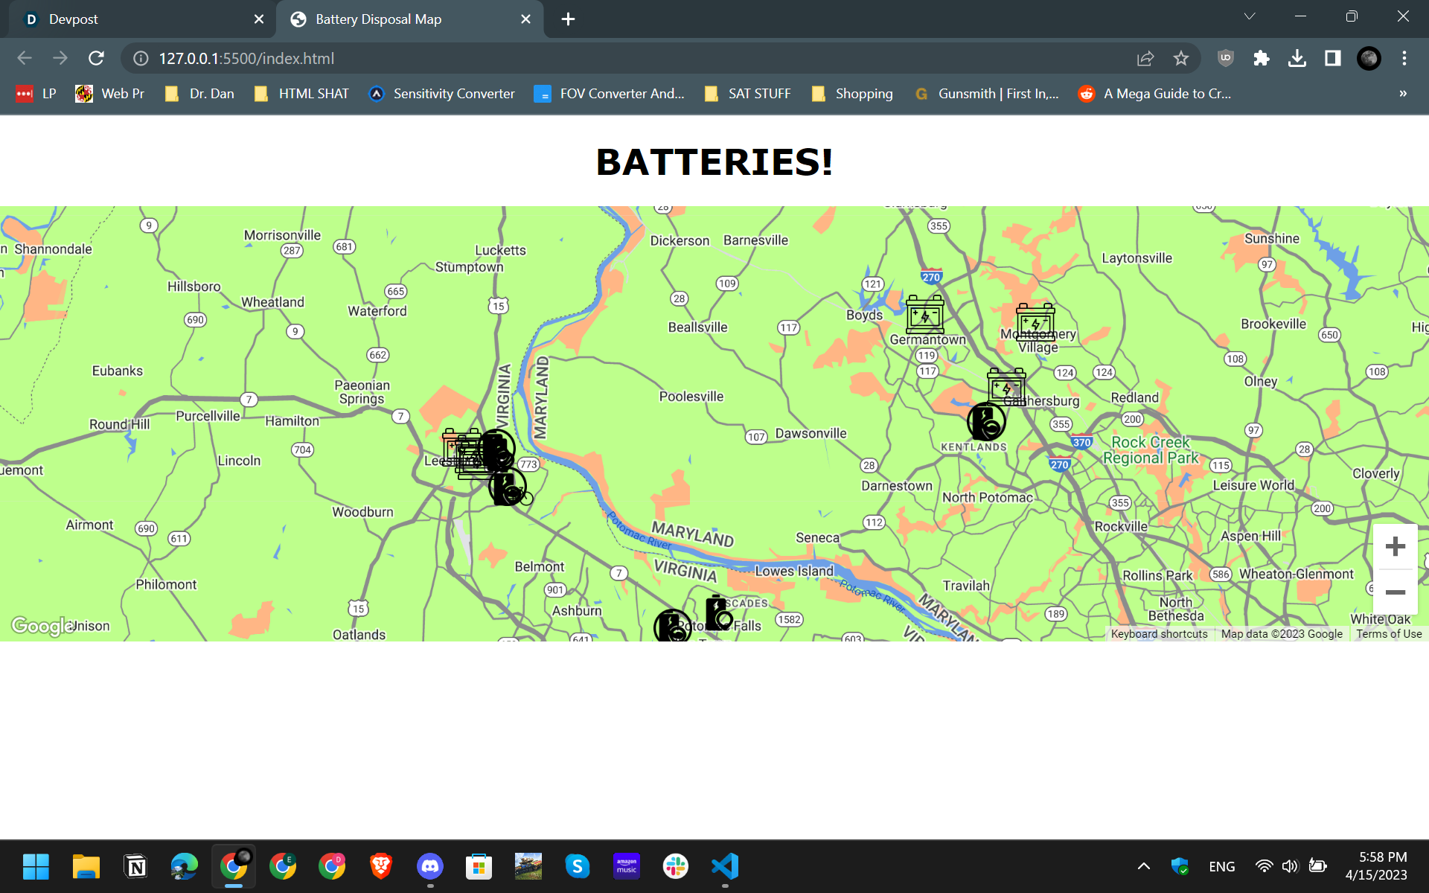Bookmark this page with the star icon
This screenshot has height=893, width=1429.
point(1181,58)
